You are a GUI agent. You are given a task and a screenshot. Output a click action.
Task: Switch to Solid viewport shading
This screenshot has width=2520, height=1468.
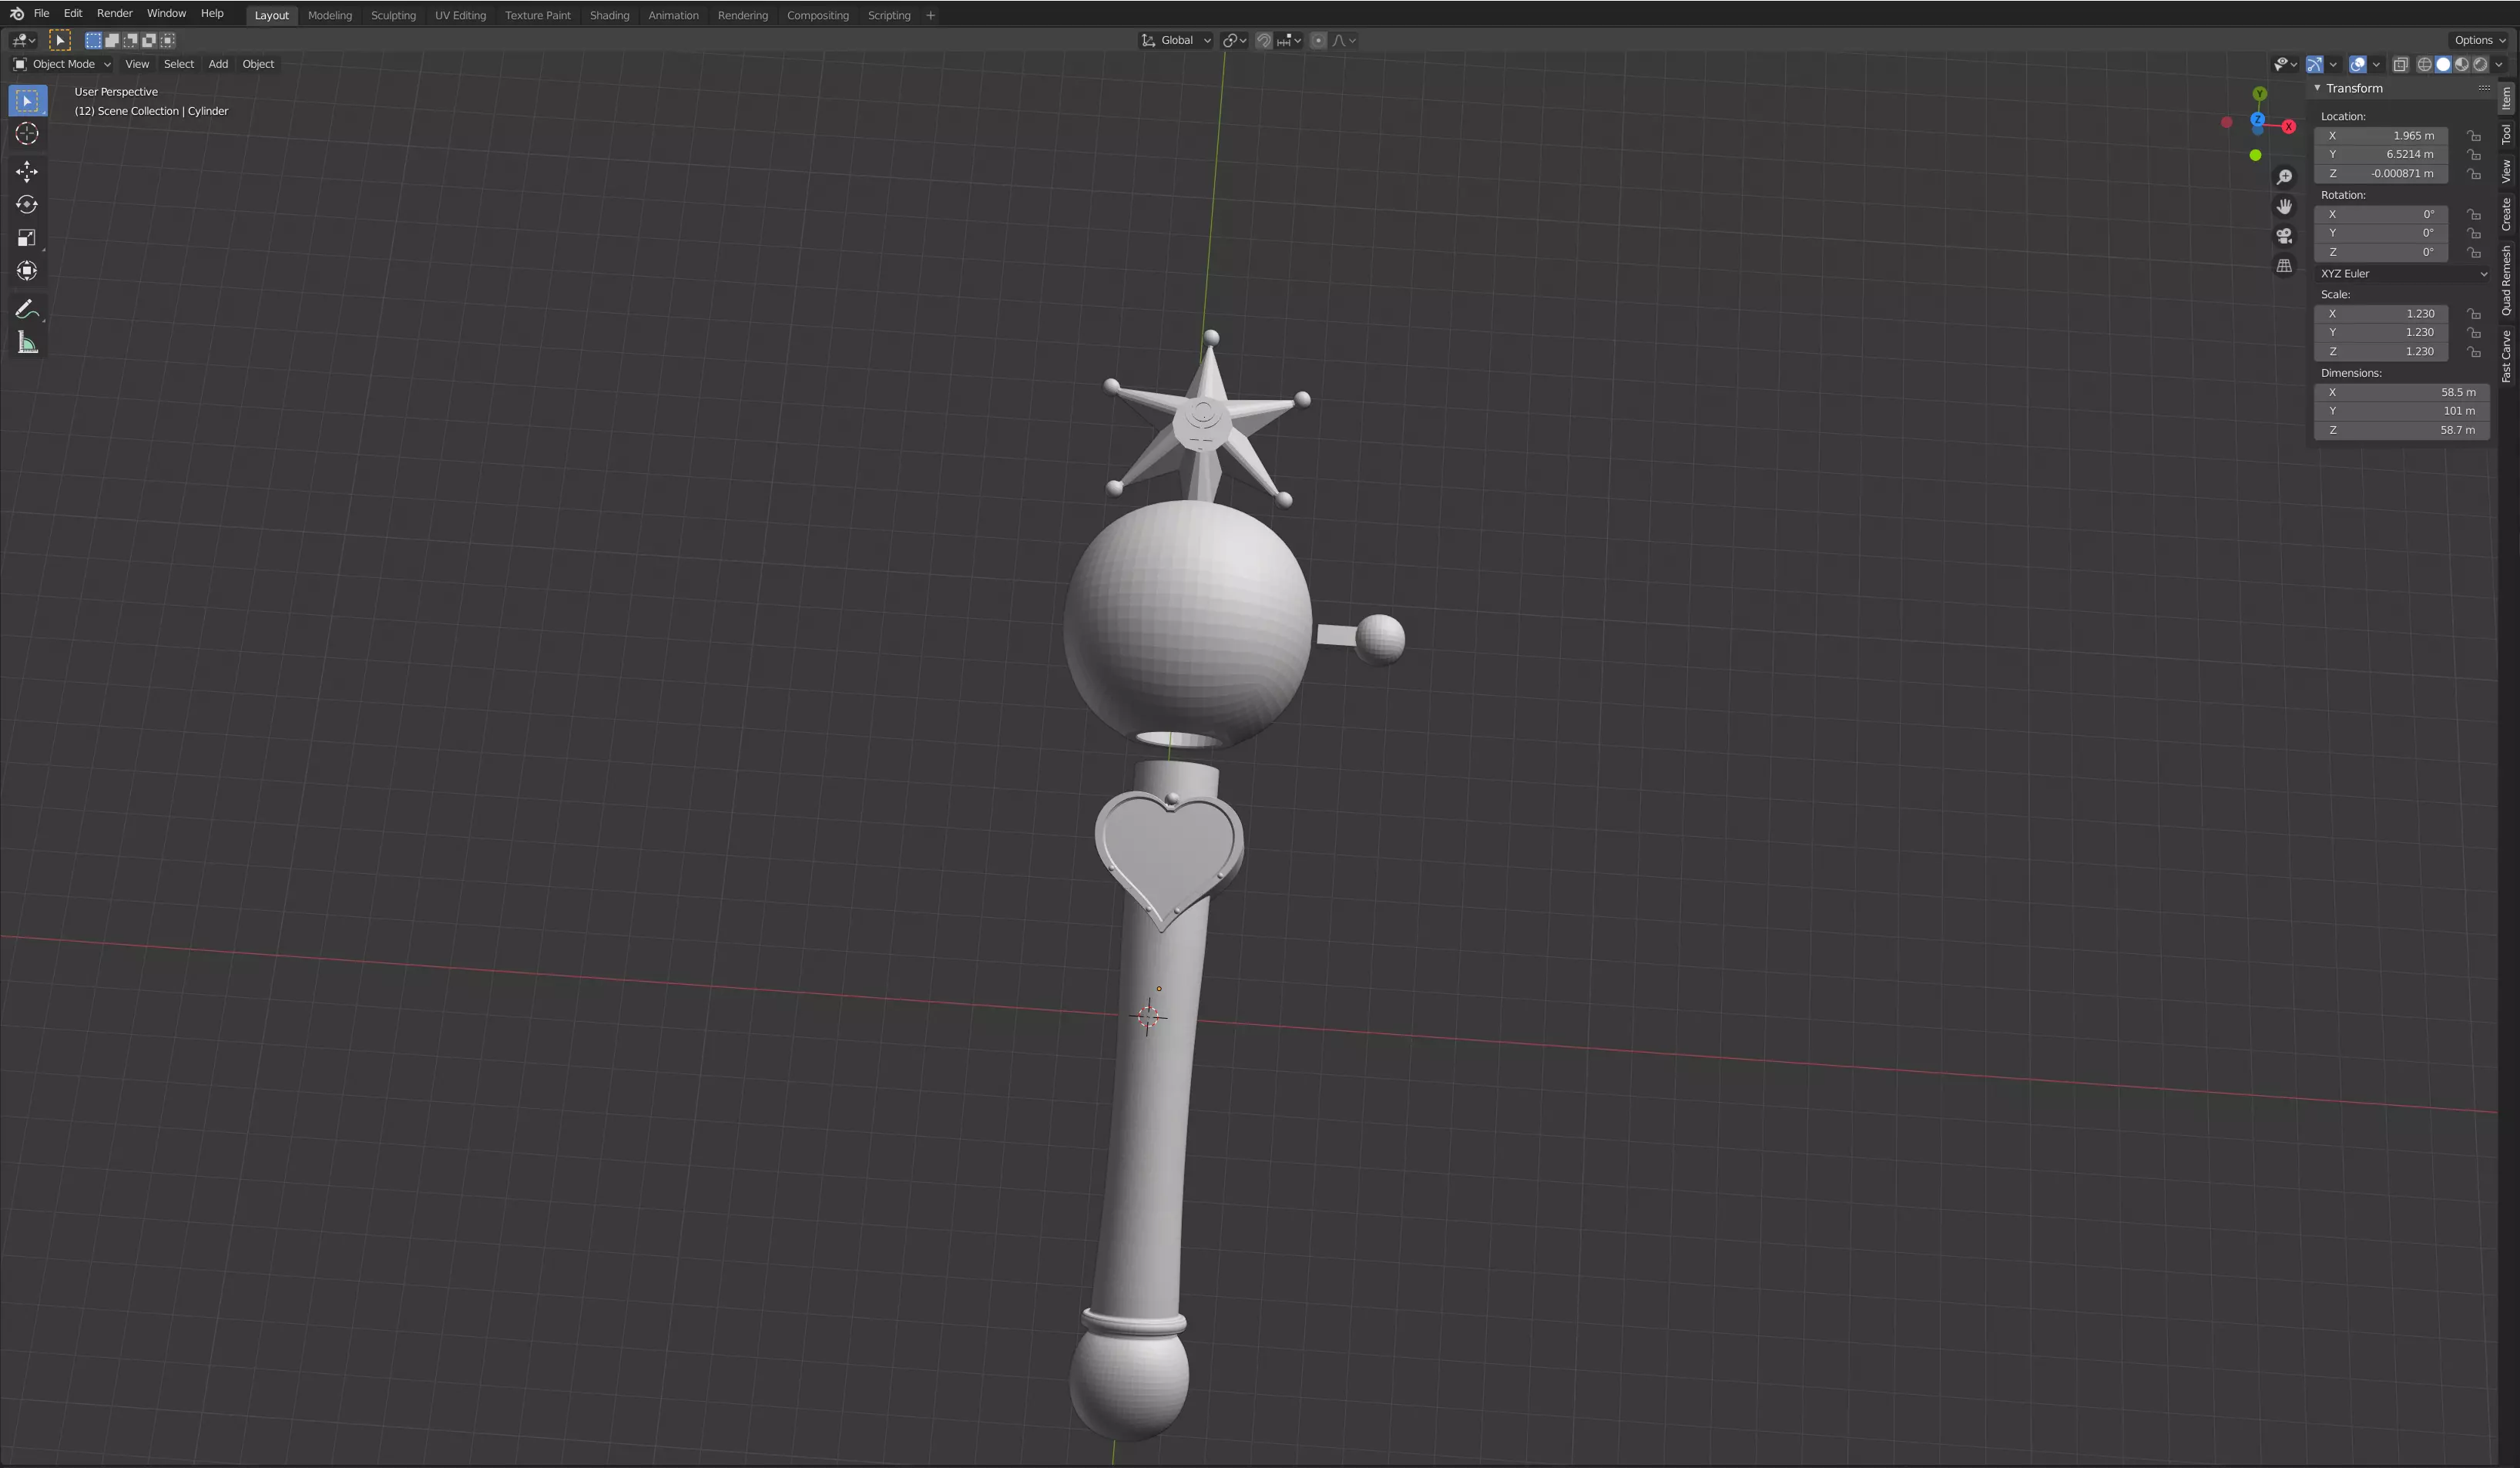(x=2443, y=64)
